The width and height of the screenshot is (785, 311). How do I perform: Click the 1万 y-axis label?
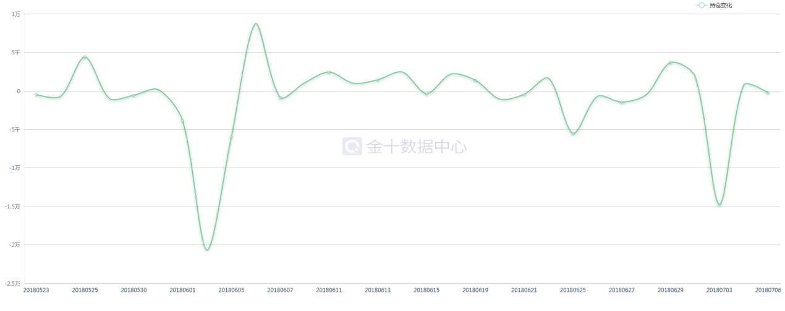15,14
